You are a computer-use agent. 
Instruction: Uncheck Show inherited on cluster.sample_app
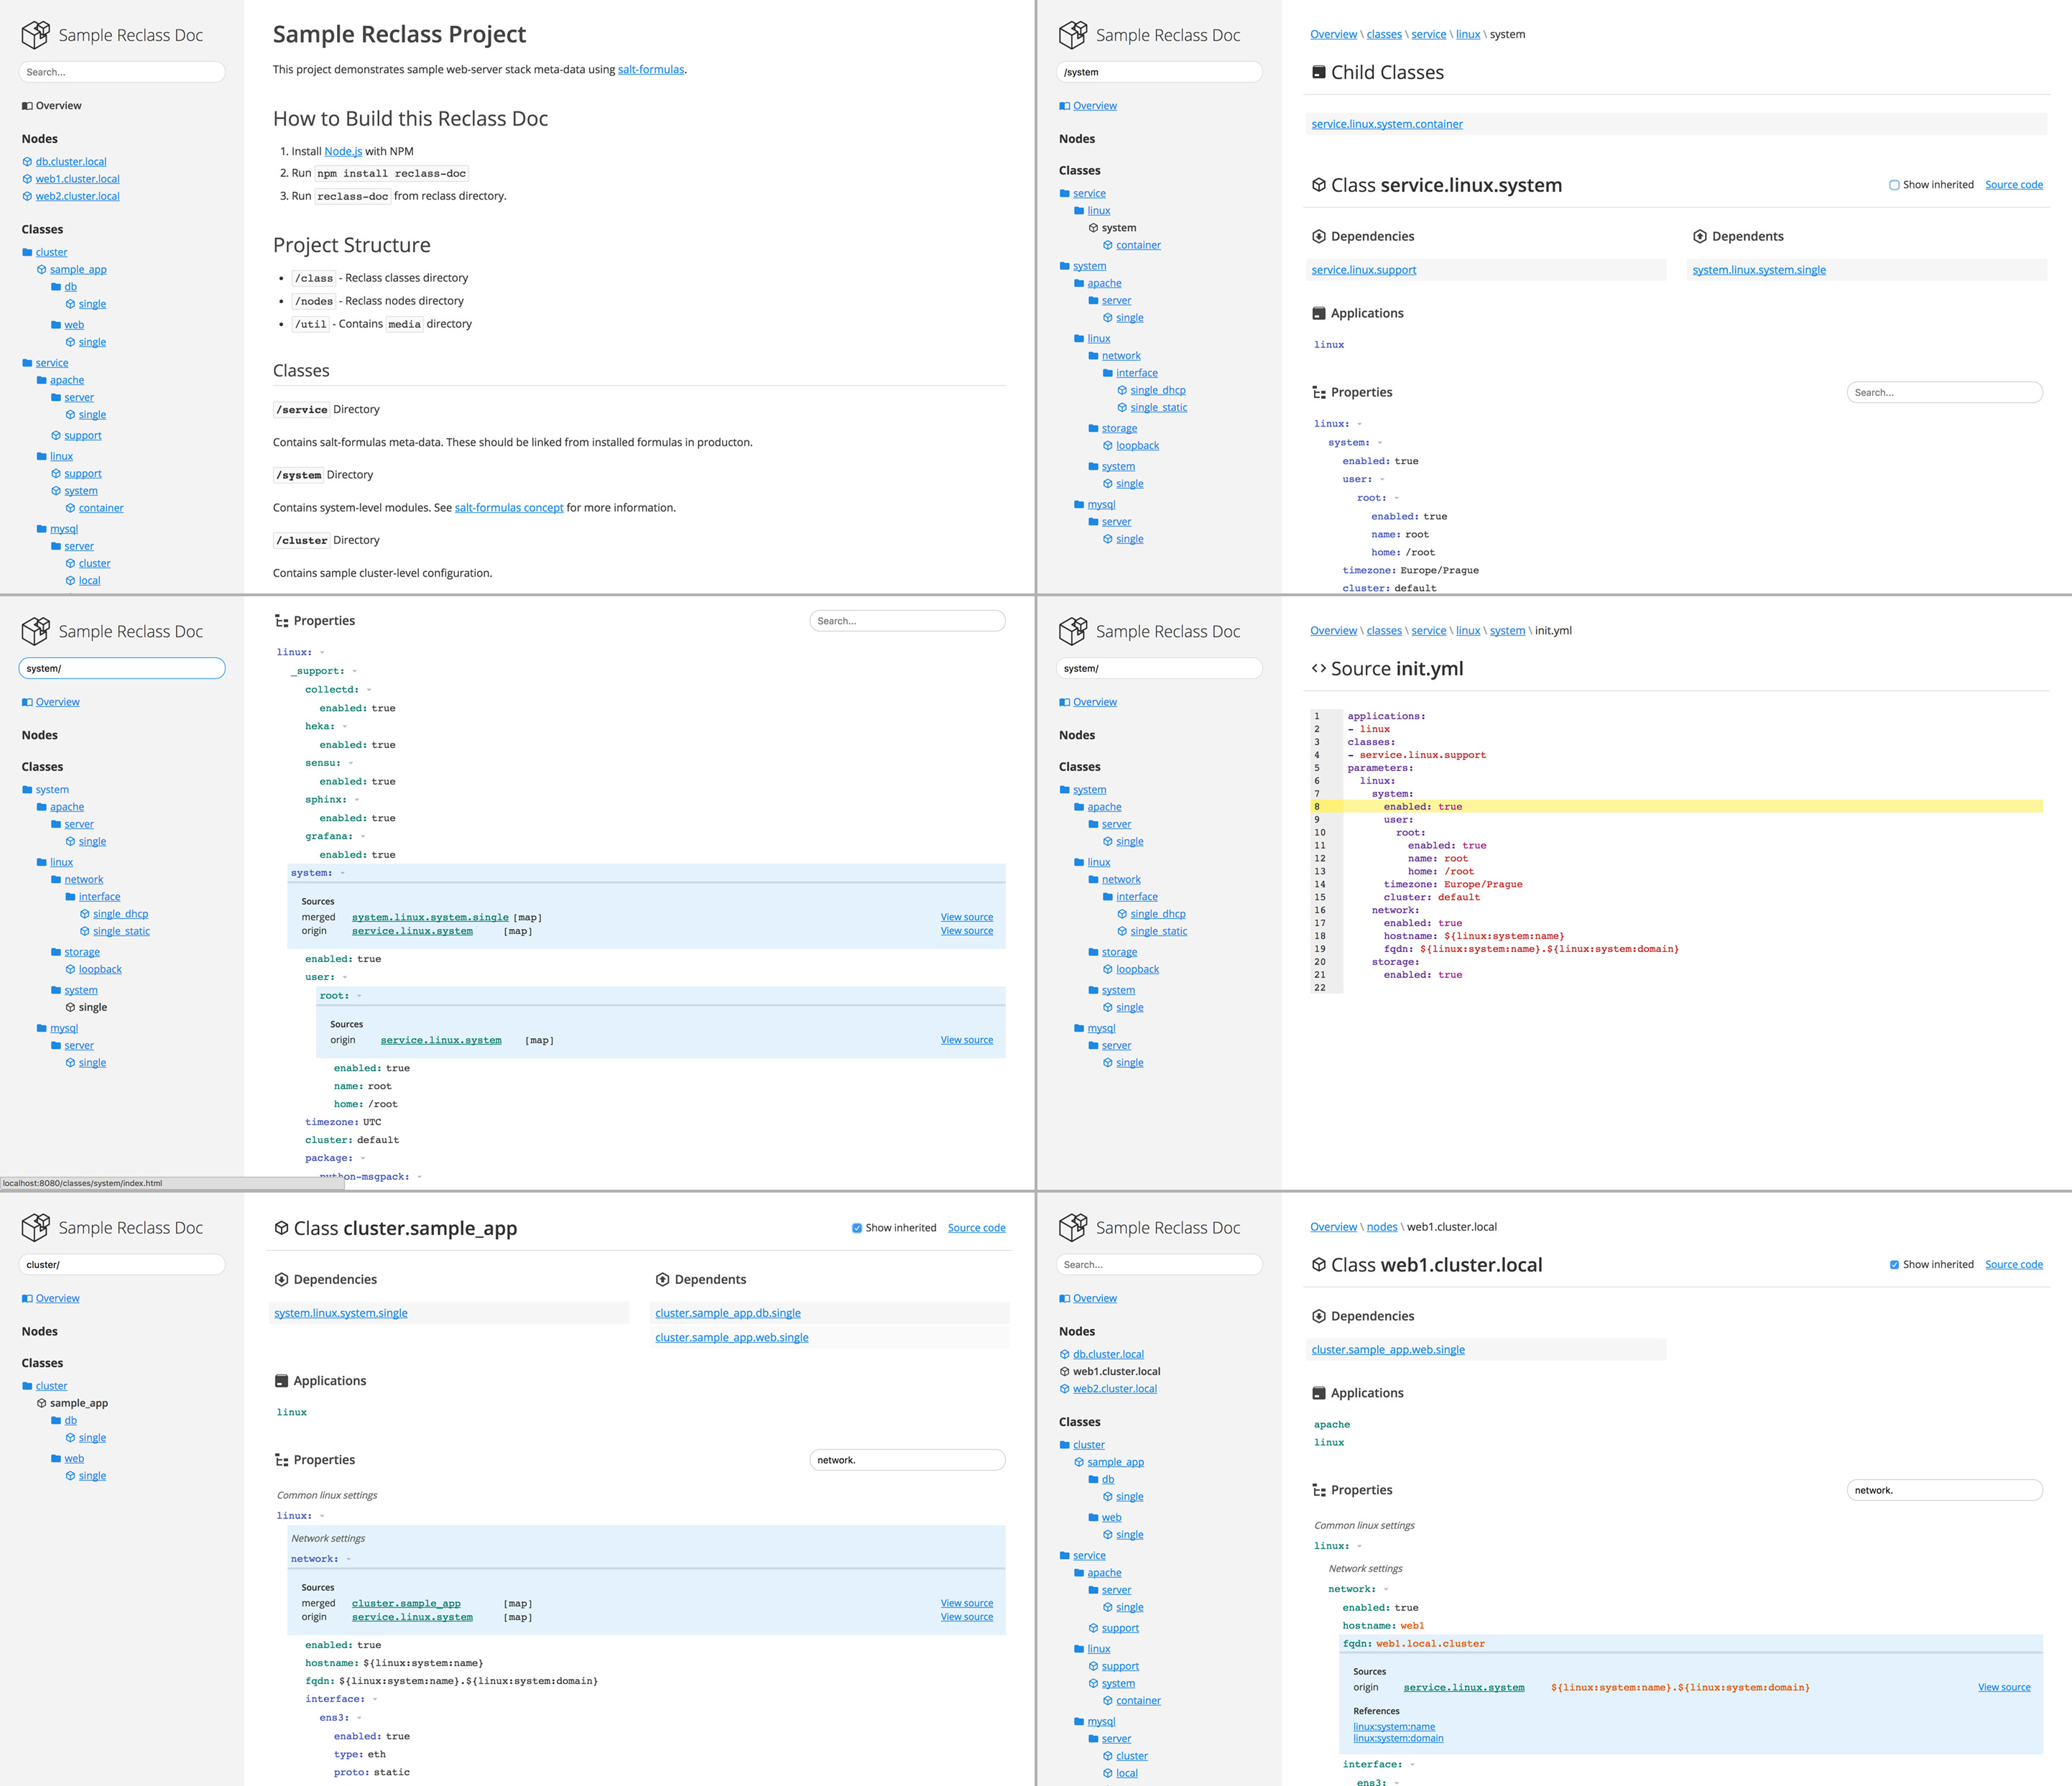[x=857, y=1228]
